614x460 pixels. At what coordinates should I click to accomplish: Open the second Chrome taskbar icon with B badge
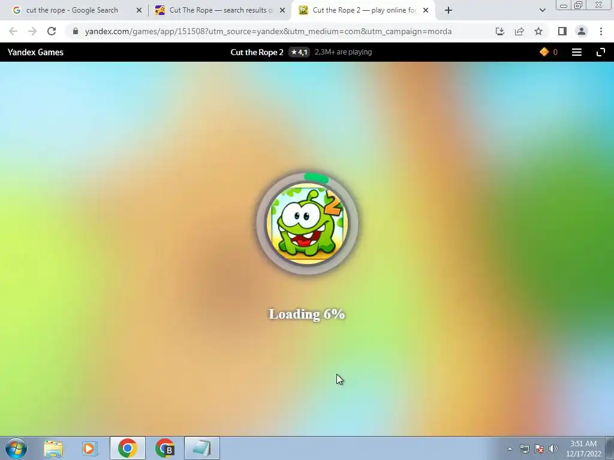(165, 448)
